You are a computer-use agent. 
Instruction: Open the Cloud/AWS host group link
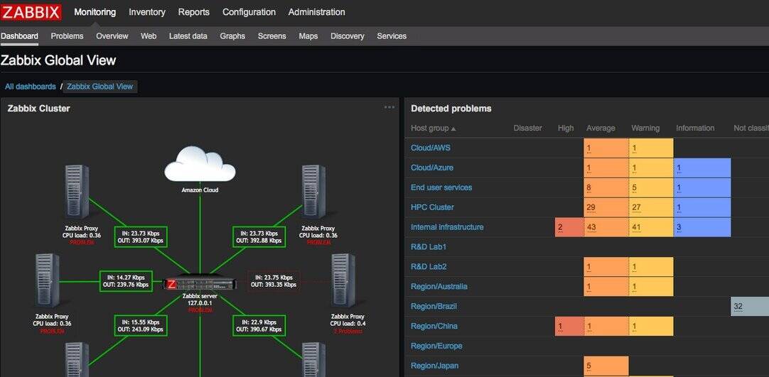[430, 148]
